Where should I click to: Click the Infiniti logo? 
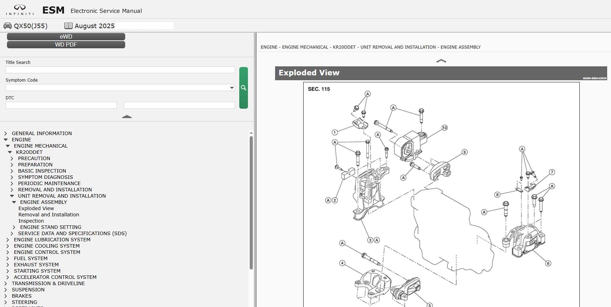[x=20, y=10]
